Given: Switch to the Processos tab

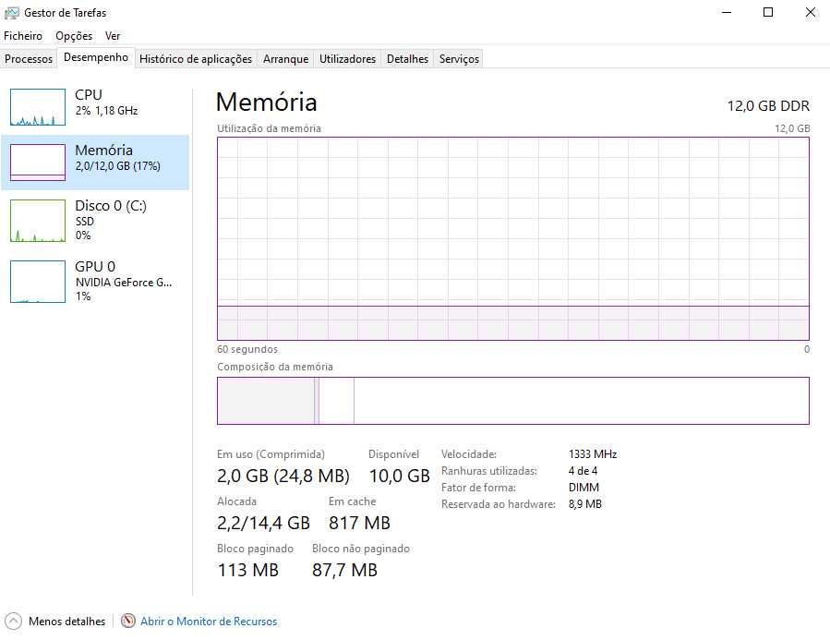Looking at the screenshot, I should point(29,59).
